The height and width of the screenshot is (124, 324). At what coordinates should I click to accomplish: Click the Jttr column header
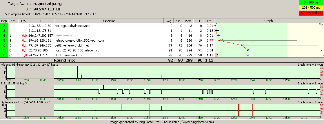coord(208,21)
